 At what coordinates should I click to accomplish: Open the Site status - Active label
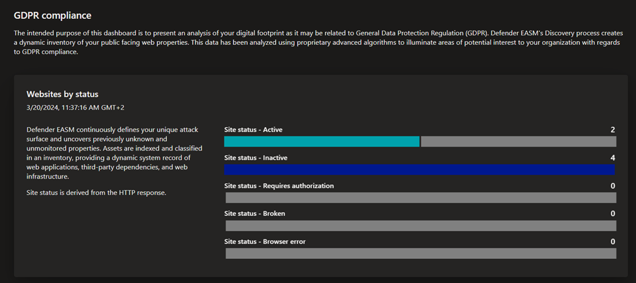(x=253, y=130)
